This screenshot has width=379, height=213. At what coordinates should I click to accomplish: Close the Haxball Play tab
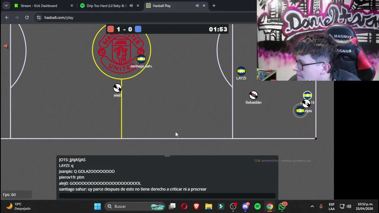pyautogui.click(x=204, y=6)
